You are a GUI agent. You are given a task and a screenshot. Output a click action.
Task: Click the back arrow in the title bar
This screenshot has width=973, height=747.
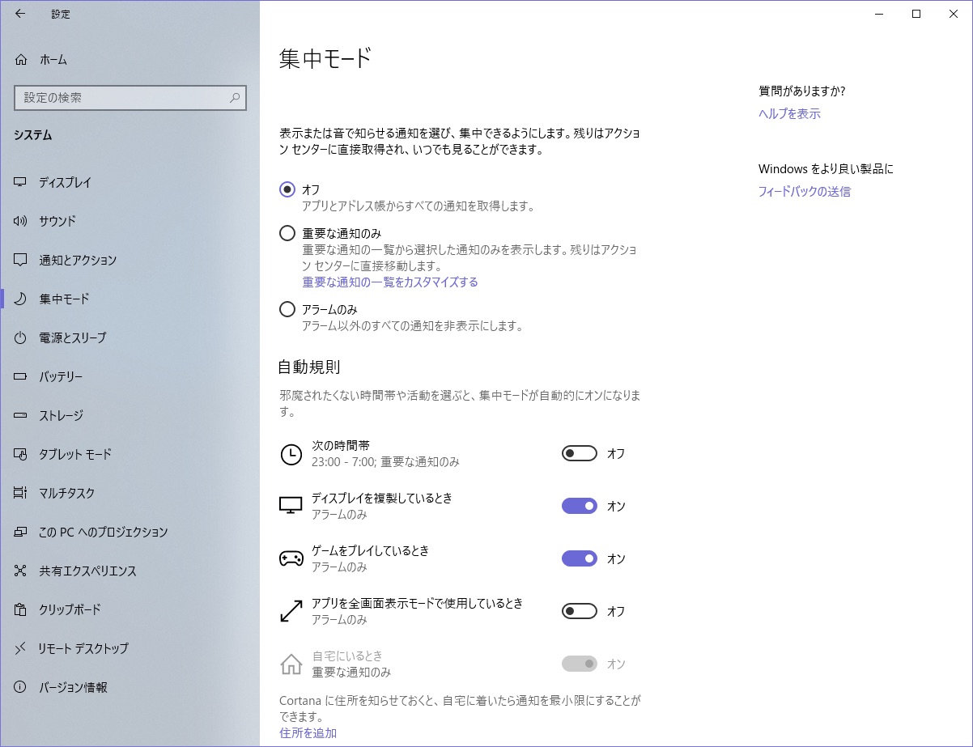(x=19, y=14)
